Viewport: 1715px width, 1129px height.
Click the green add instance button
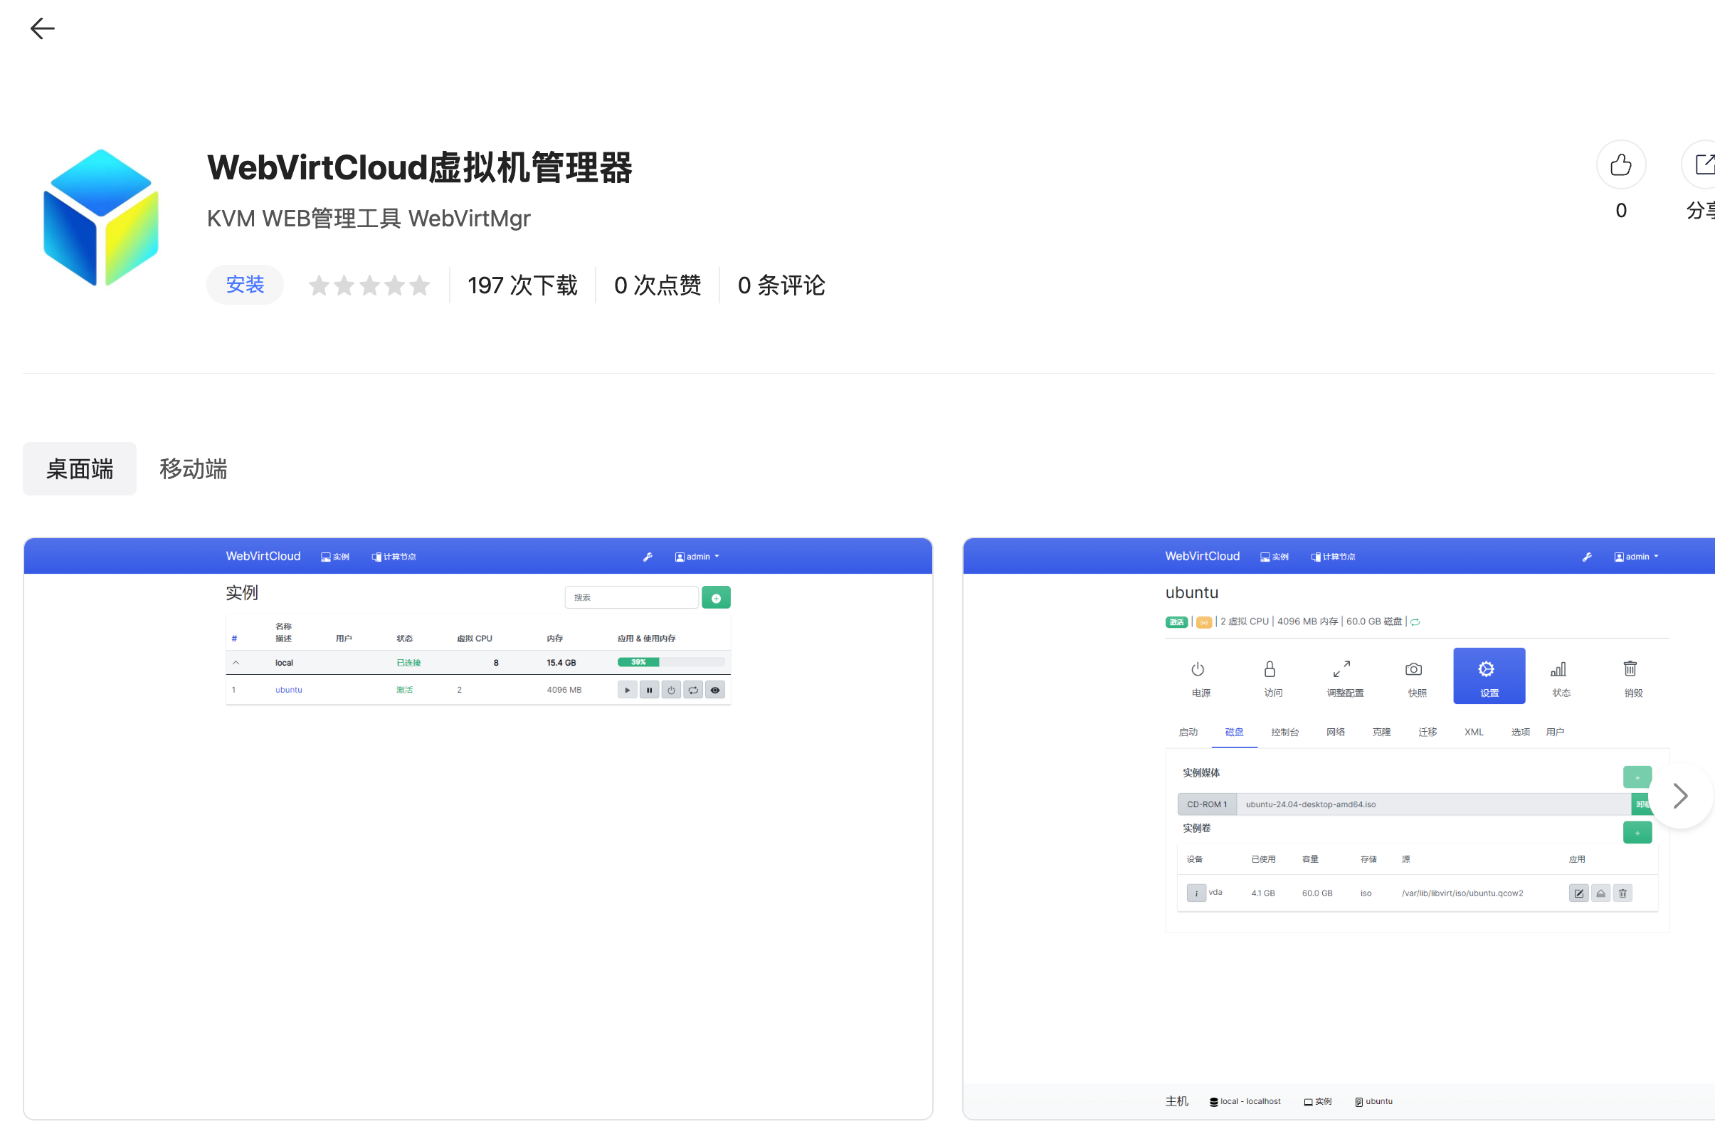pos(716,598)
